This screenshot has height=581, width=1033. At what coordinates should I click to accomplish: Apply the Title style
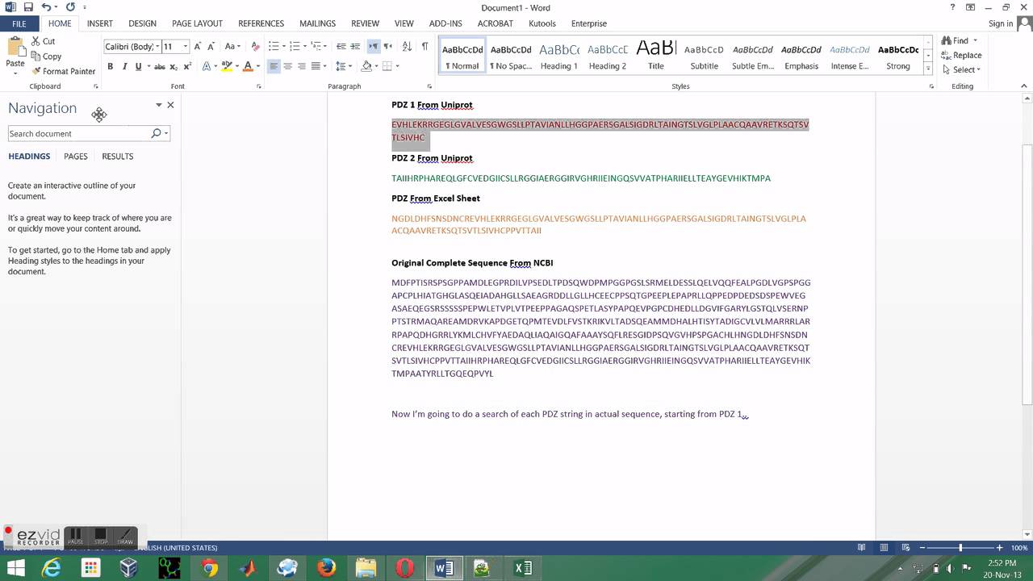click(x=656, y=55)
